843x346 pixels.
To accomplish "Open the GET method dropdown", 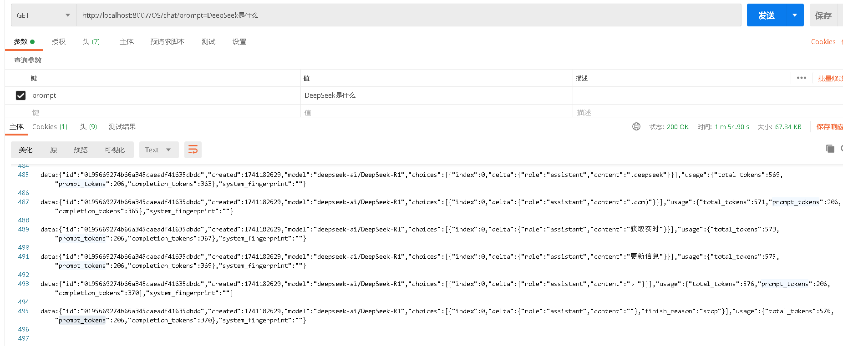I will [43, 15].
